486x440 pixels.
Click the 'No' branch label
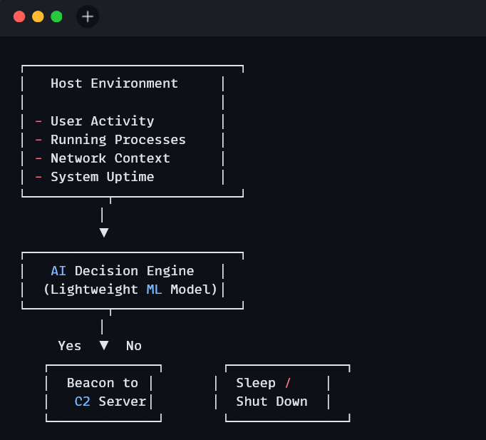tap(134, 346)
